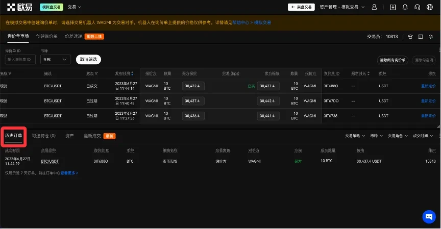Screen dimensions: 441x229
Task: Click the customer support headset icon
Action: click(x=418, y=7)
